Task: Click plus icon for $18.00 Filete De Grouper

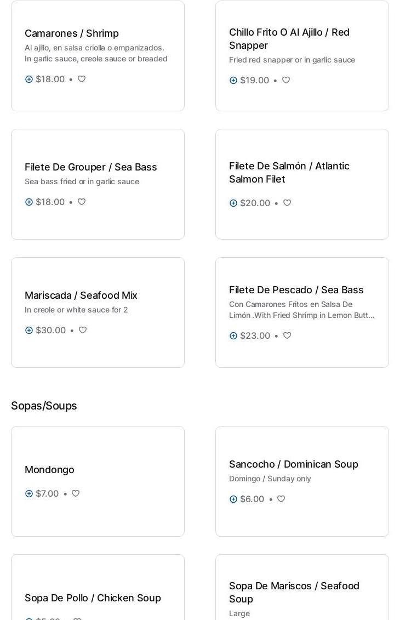Action: pyautogui.click(x=29, y=202)
